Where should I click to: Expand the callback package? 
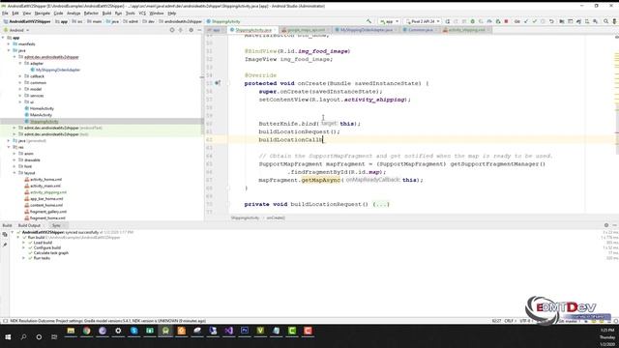click(x=20, y=76)
